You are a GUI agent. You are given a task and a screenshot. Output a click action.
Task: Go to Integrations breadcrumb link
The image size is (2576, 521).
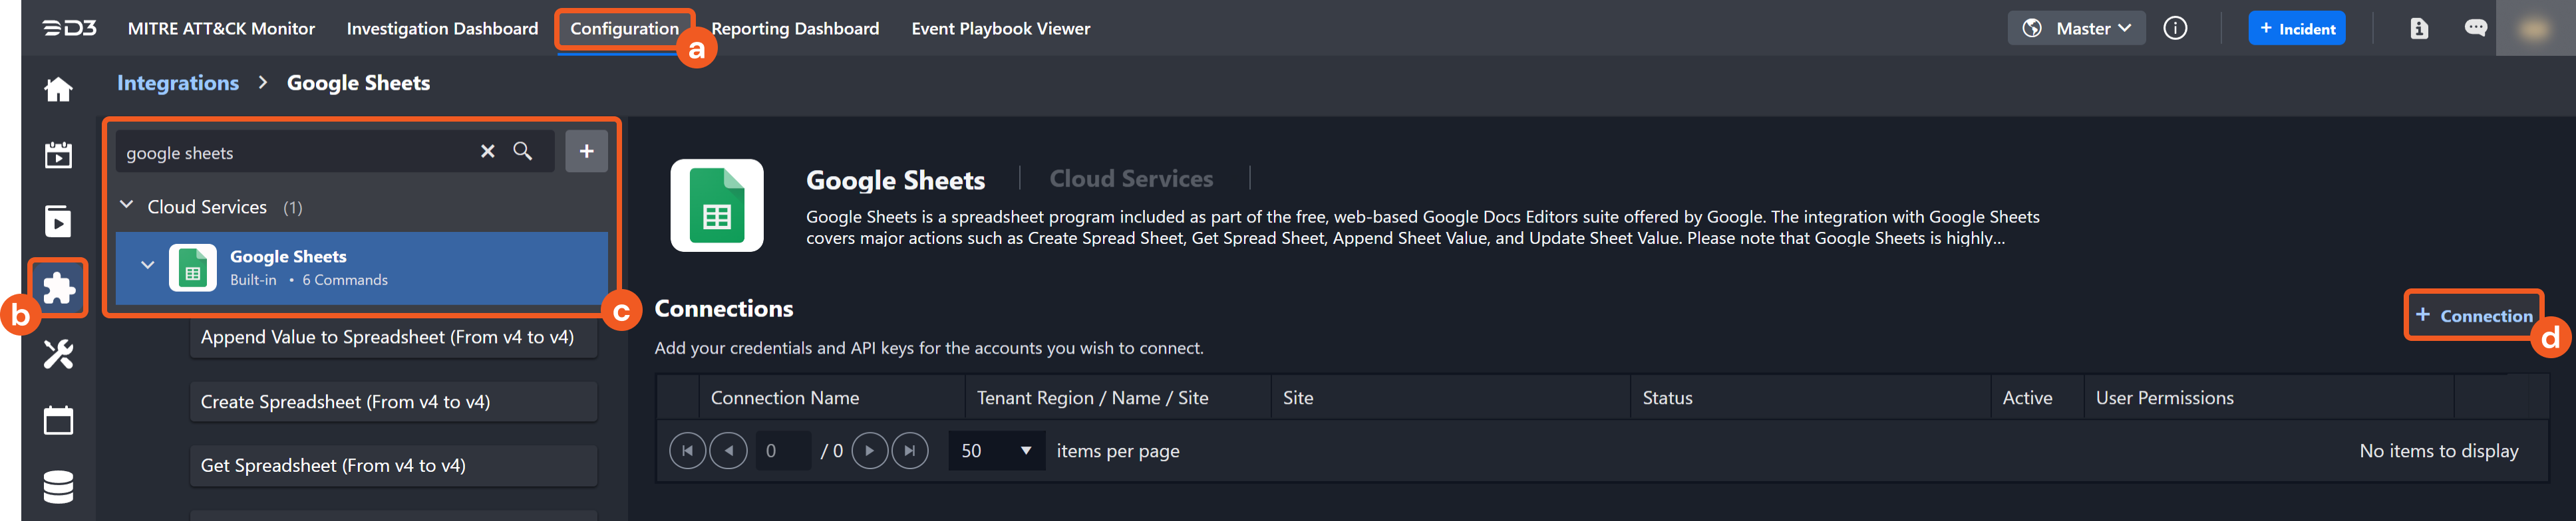[x=178, y=84]
